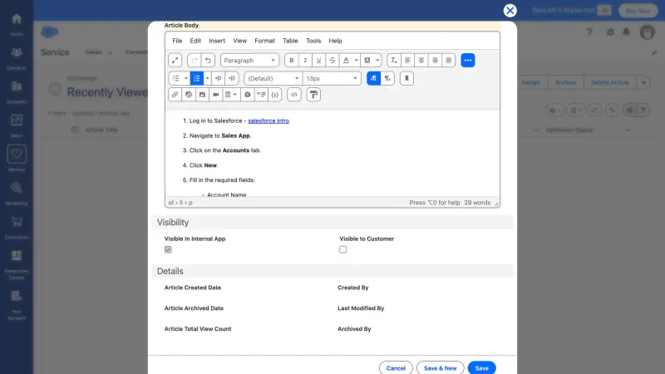Open Home in the left sidebar

coord(17,25)
